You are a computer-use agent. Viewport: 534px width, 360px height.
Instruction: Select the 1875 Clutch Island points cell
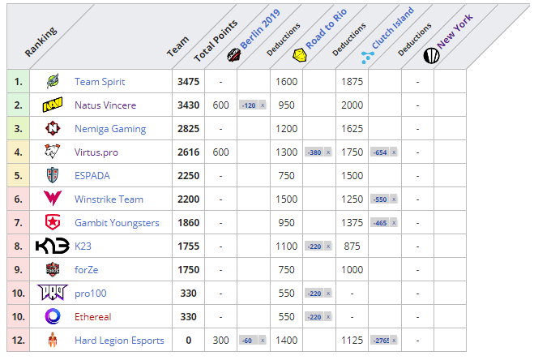352,82
